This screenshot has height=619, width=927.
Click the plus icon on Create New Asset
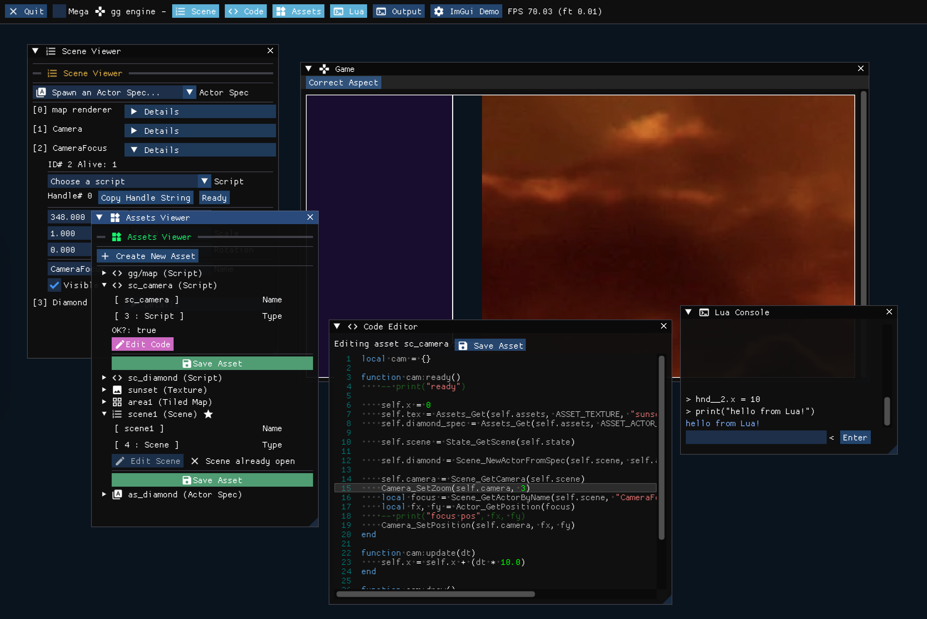[105, 256]
